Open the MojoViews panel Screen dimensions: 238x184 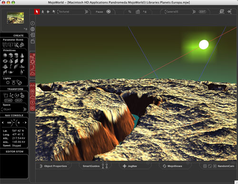(x=172, y=166)
